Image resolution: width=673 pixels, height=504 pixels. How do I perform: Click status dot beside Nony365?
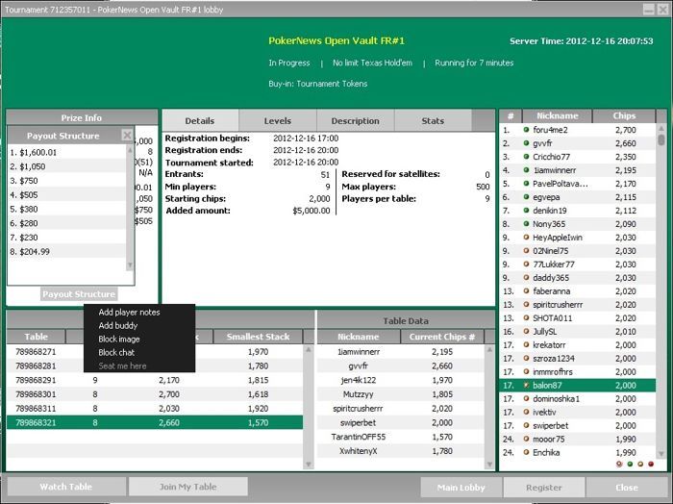(x=526, y=224)
